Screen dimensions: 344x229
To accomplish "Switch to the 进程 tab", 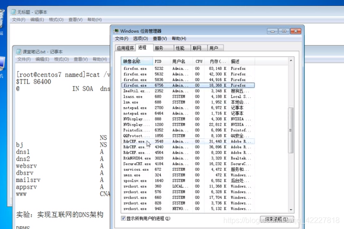I will click(x=144, y=48).
